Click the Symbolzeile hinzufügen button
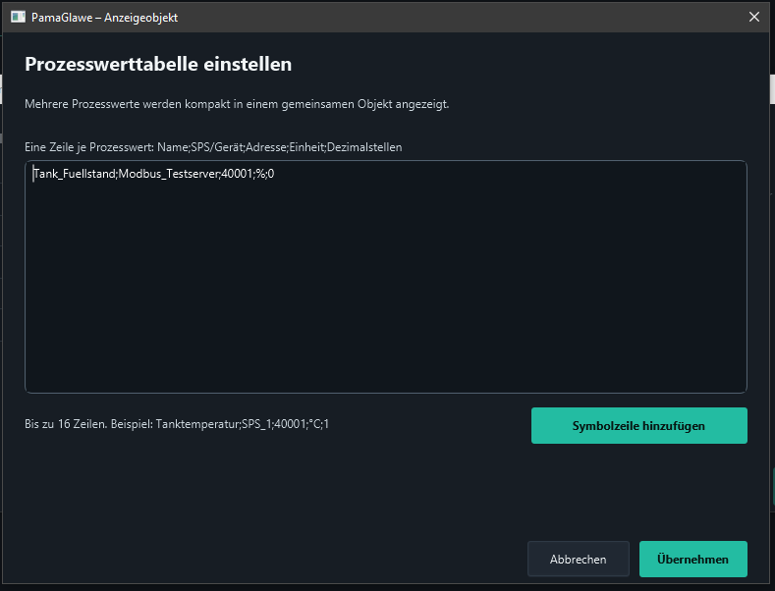This screenshot has width=775, height=591. point(639,425)
